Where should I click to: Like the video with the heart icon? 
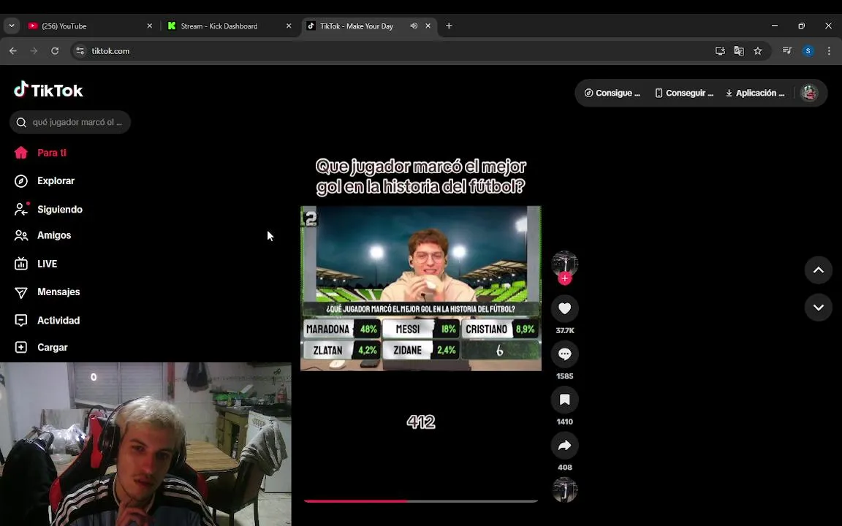564,308
